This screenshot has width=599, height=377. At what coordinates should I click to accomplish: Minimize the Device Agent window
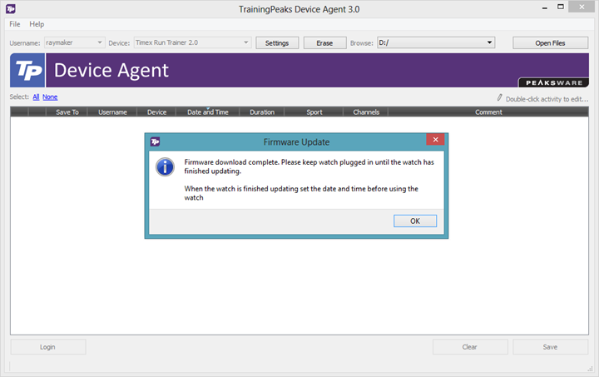tap(545, 7)
